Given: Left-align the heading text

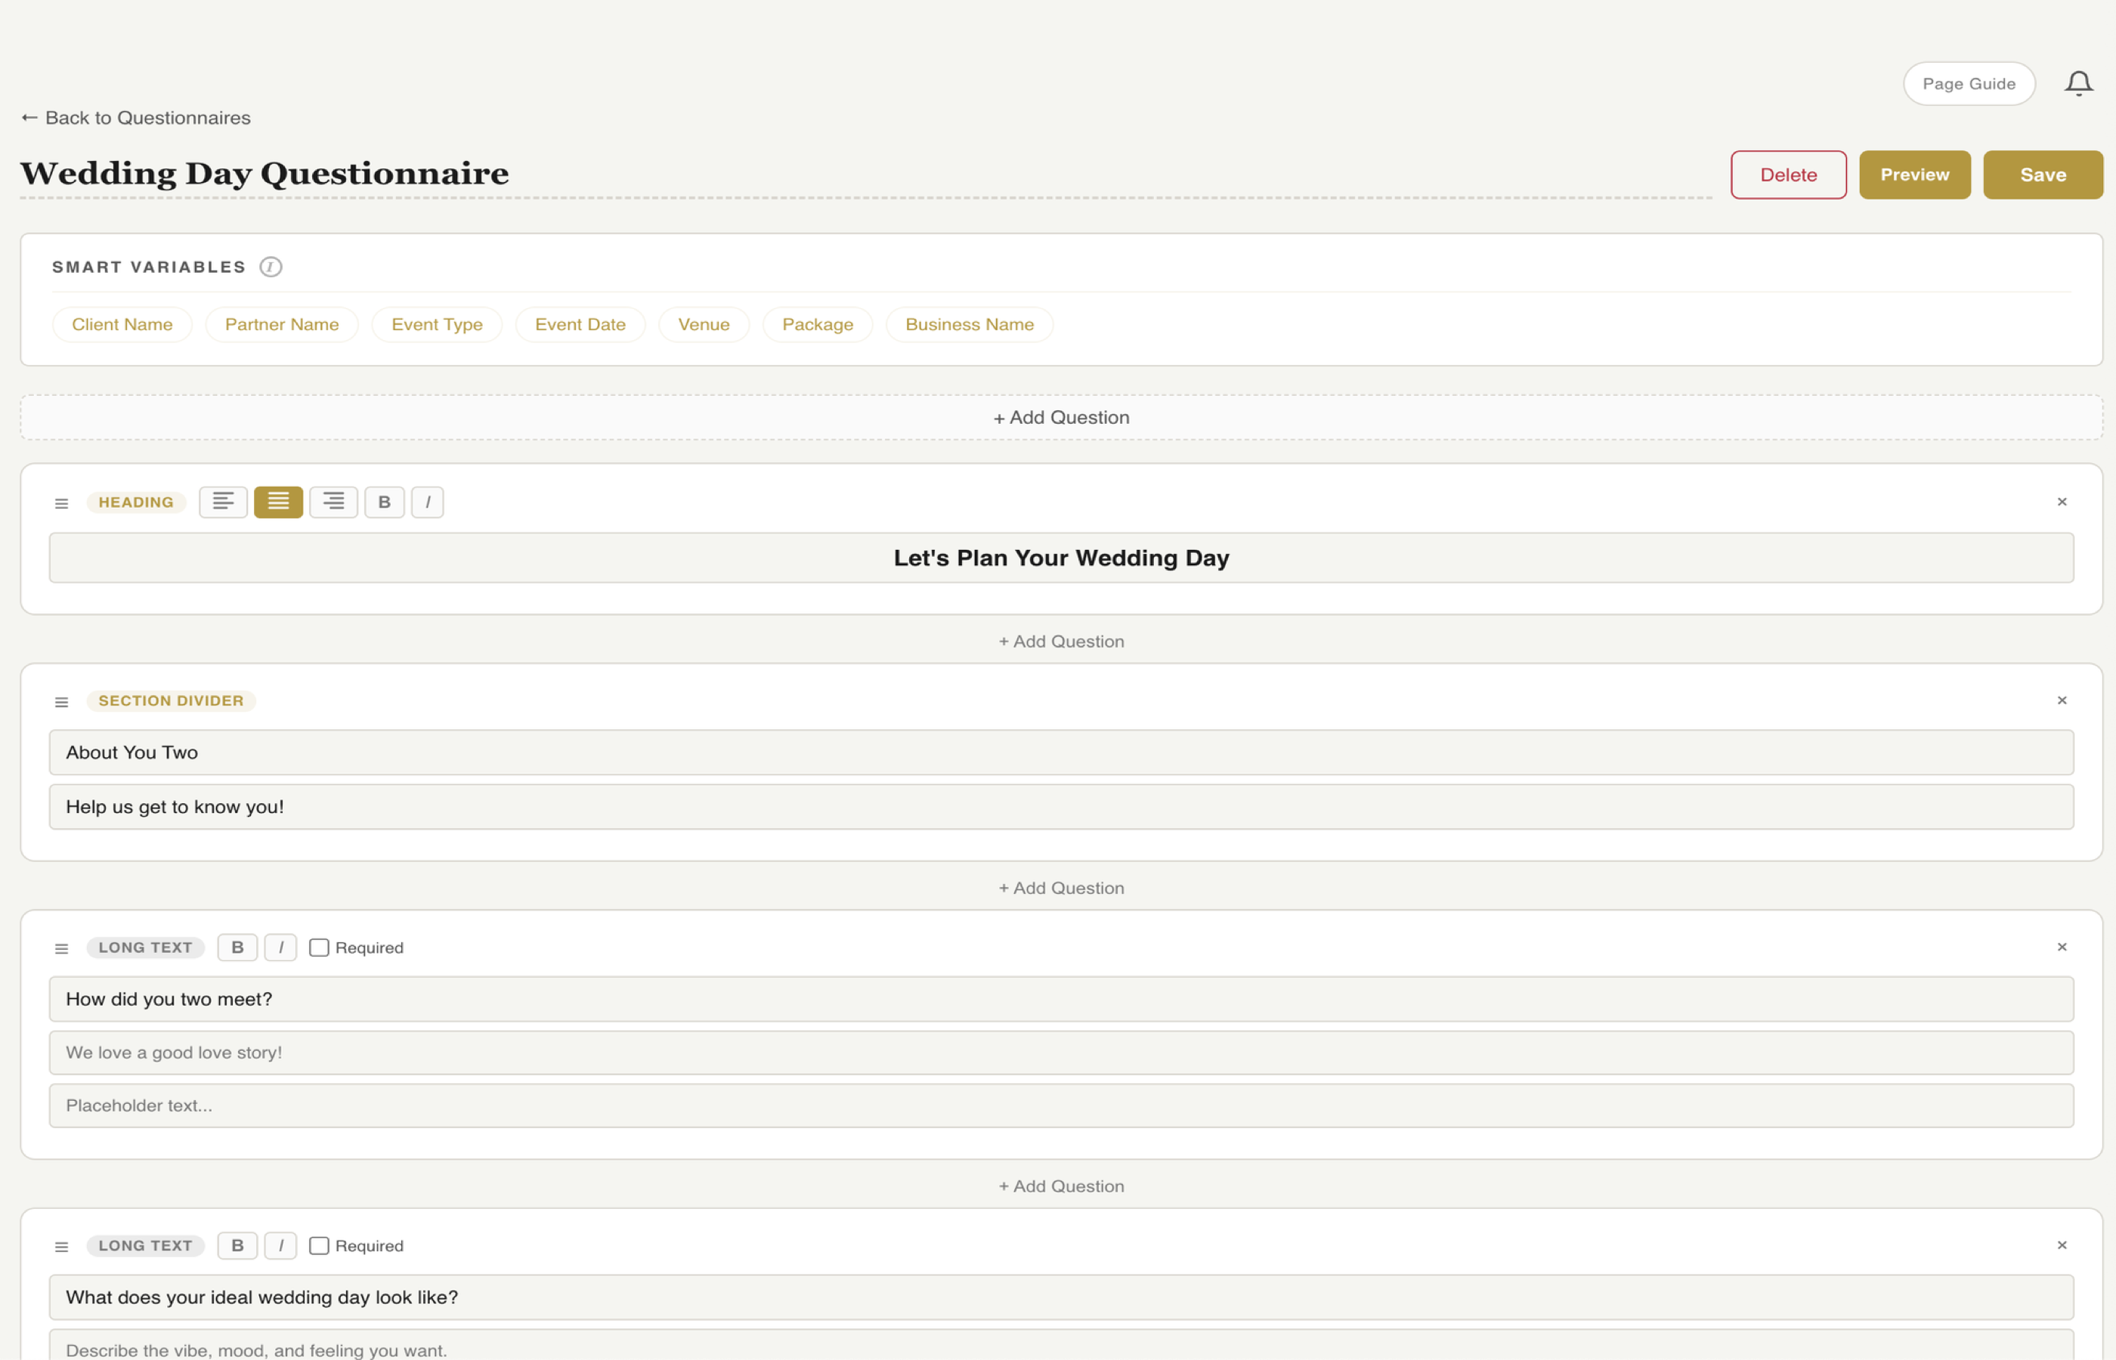Looking at the screenshot, I should pos(222,502).
